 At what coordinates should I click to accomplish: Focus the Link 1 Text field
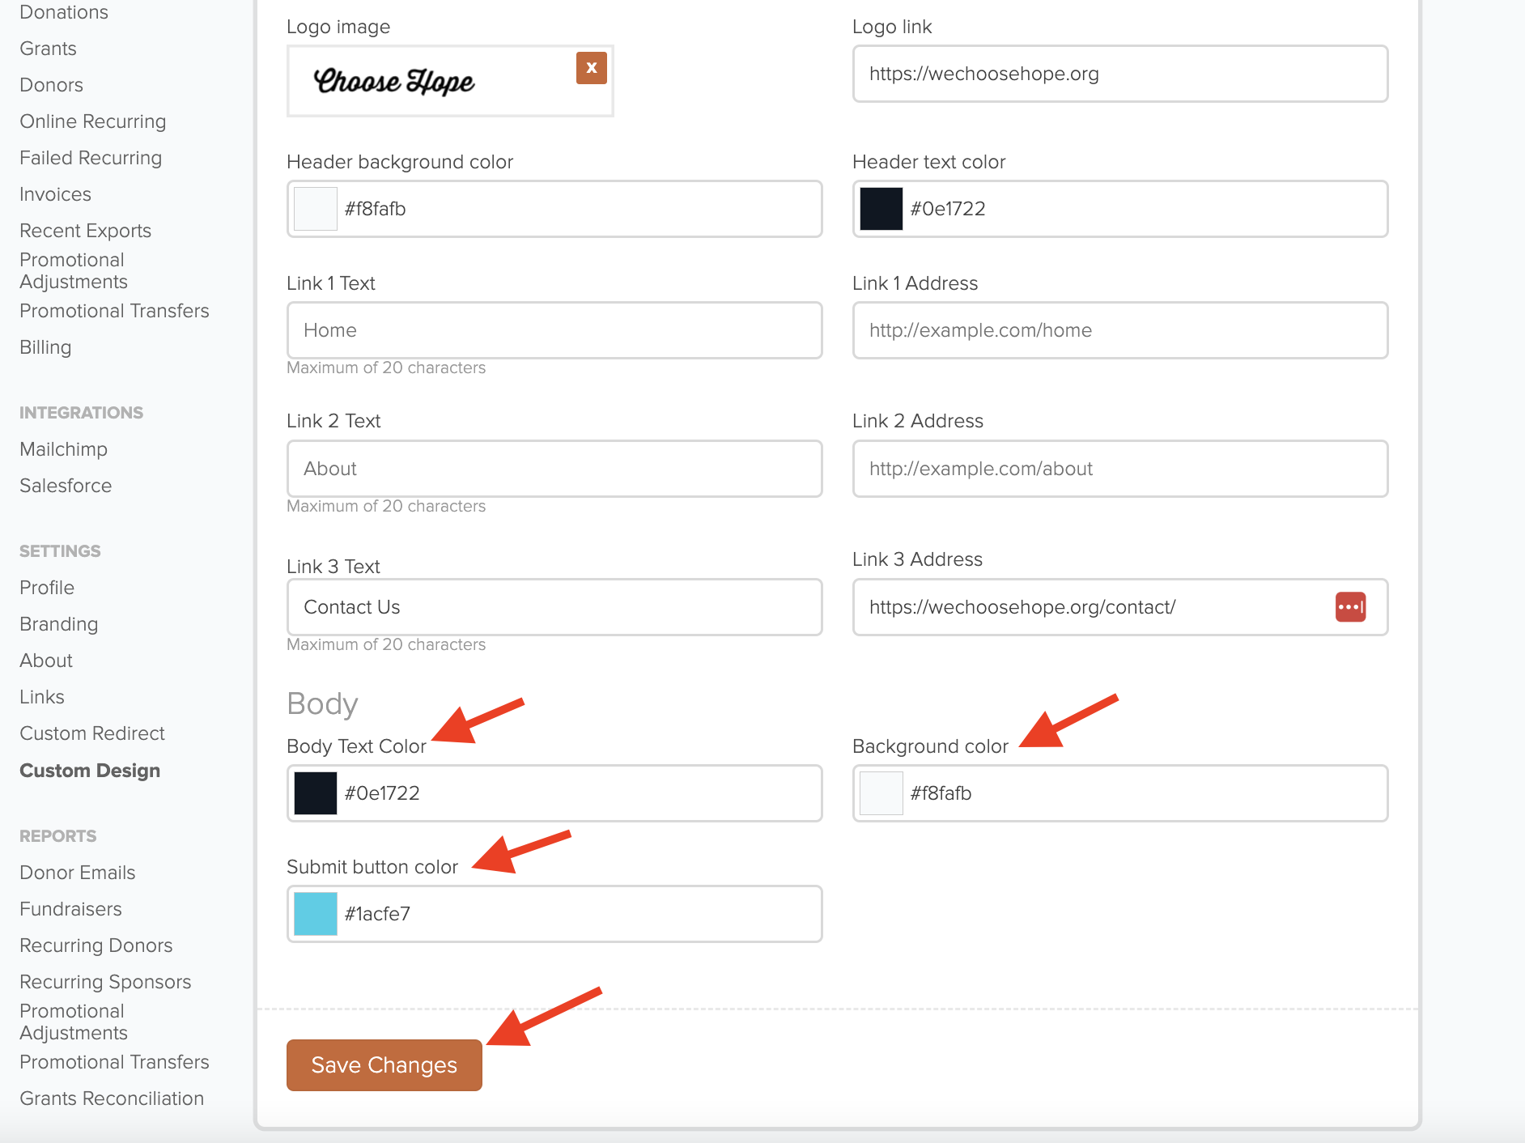[554, 330]
